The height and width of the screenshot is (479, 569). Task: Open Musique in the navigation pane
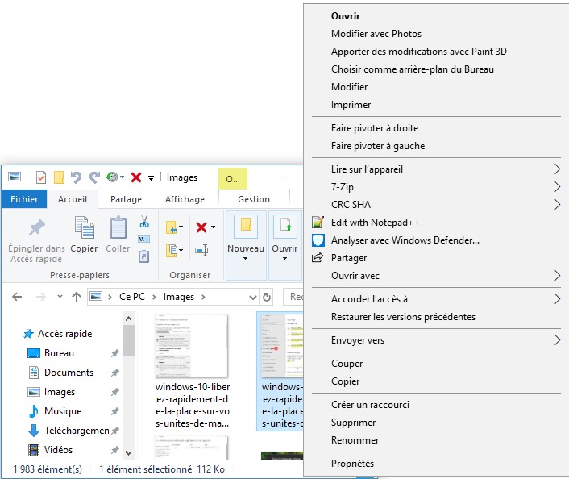point(62,411)
